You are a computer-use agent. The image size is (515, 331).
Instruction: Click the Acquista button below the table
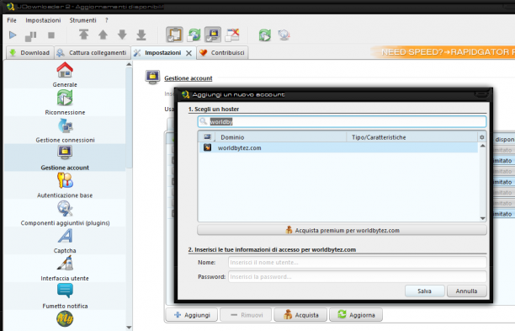point(300,315)
